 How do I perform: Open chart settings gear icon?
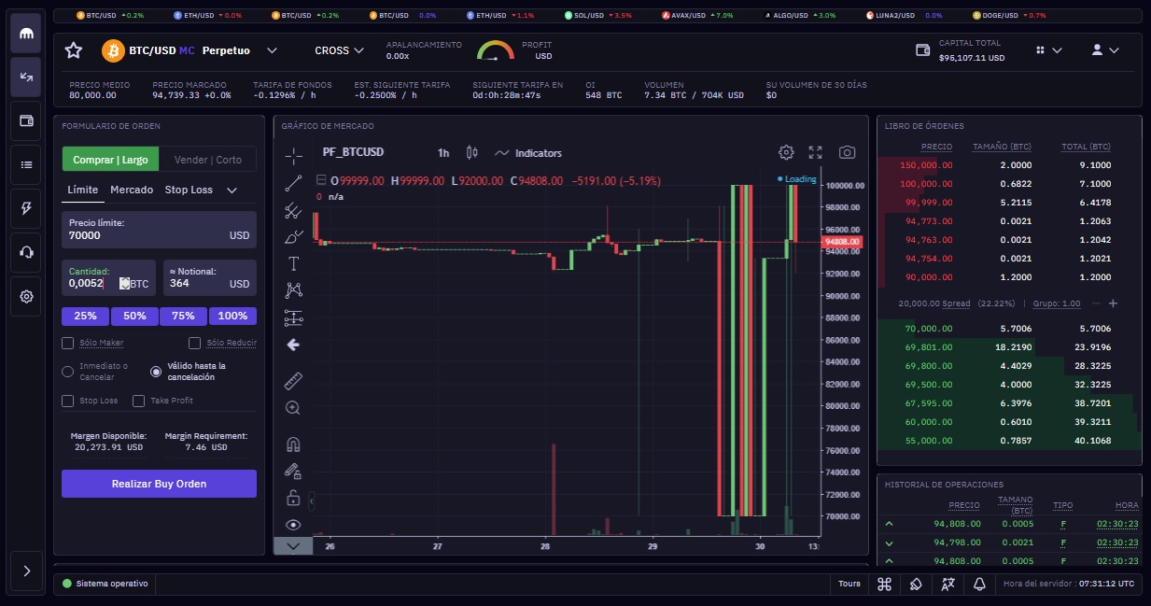click(x=786, y=152)
